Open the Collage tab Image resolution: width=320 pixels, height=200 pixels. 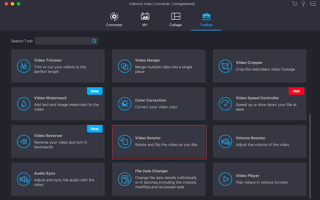click(x=176, y=20)
